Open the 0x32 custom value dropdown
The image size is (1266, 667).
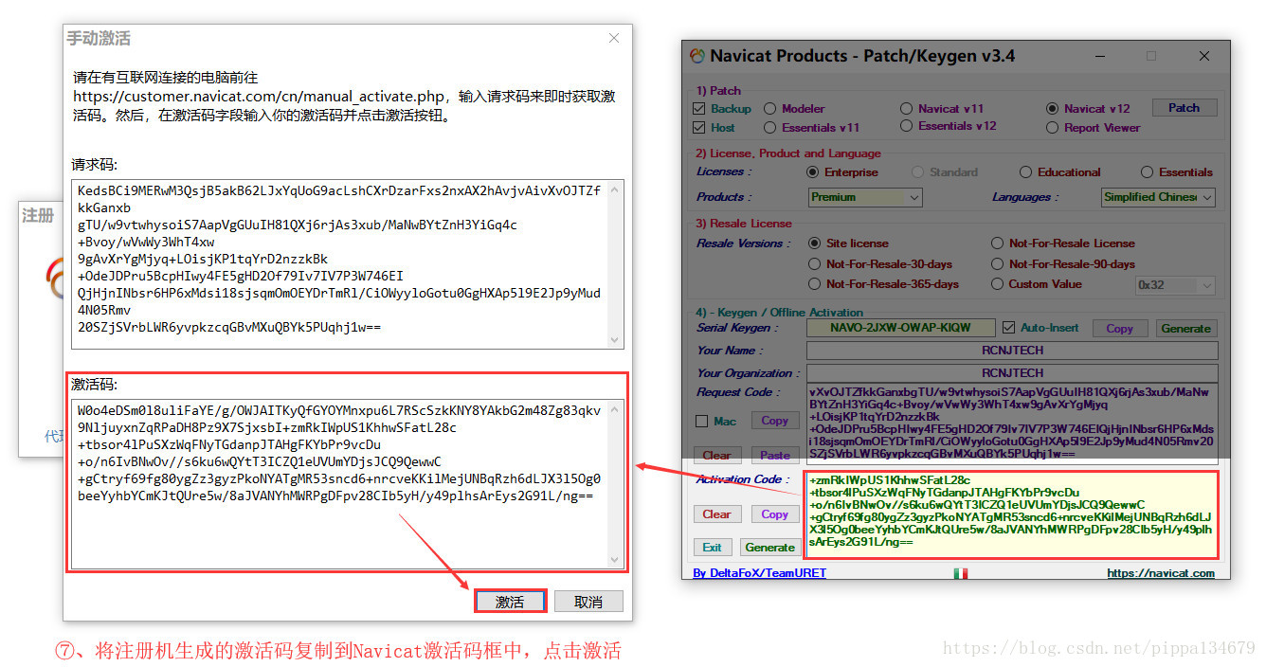(1175, 285)
